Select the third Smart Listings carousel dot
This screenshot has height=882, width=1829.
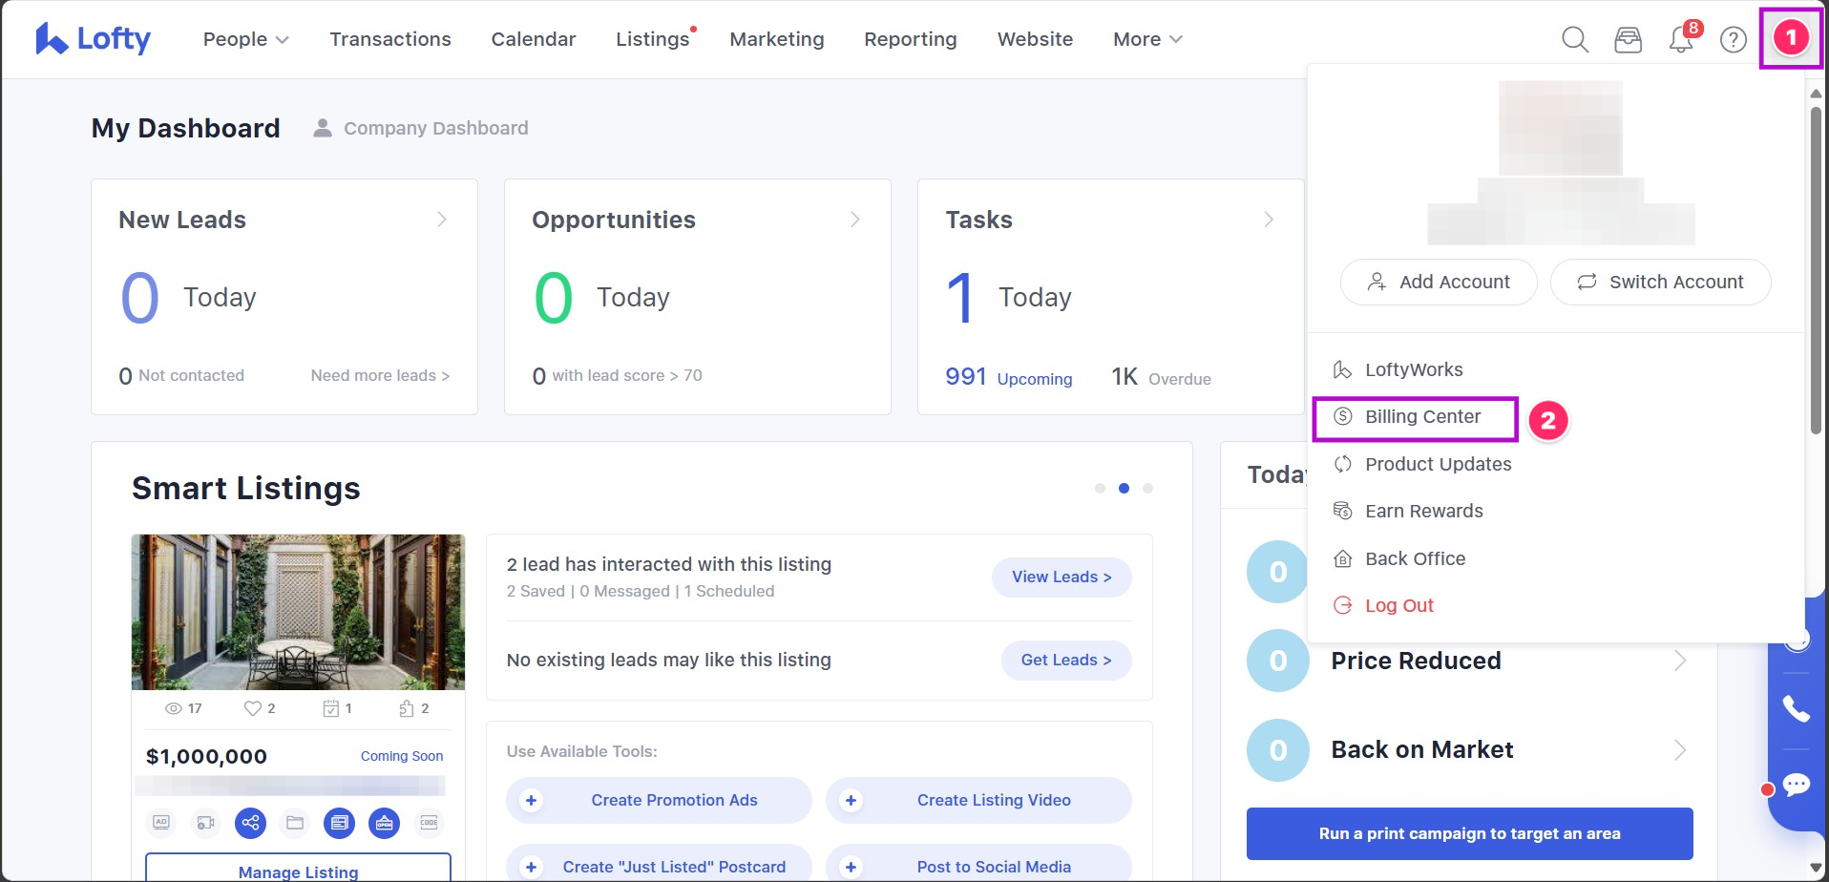(1147, 488)
